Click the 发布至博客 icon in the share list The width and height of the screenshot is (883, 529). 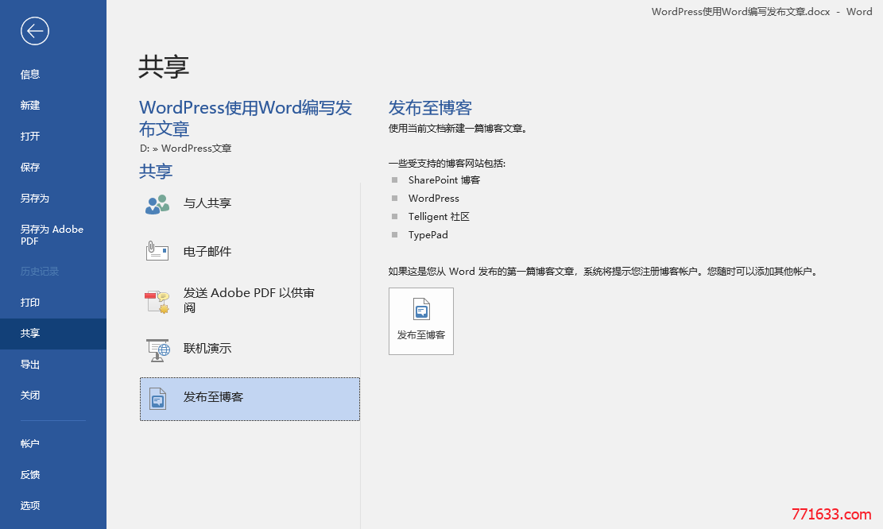coord(157,399)
